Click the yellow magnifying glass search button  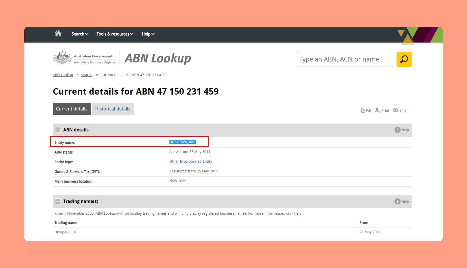pos(404,59)
